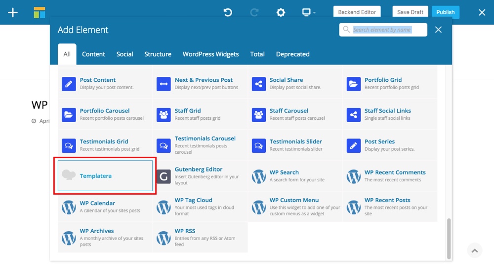Click the Post Series pencil icon
This screenshot has height=273, width=494.
pyautogui.click(x=354, y=145)
